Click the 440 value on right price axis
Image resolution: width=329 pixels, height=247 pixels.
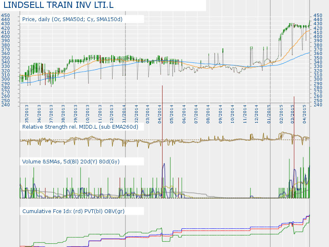tap(318, 19)
